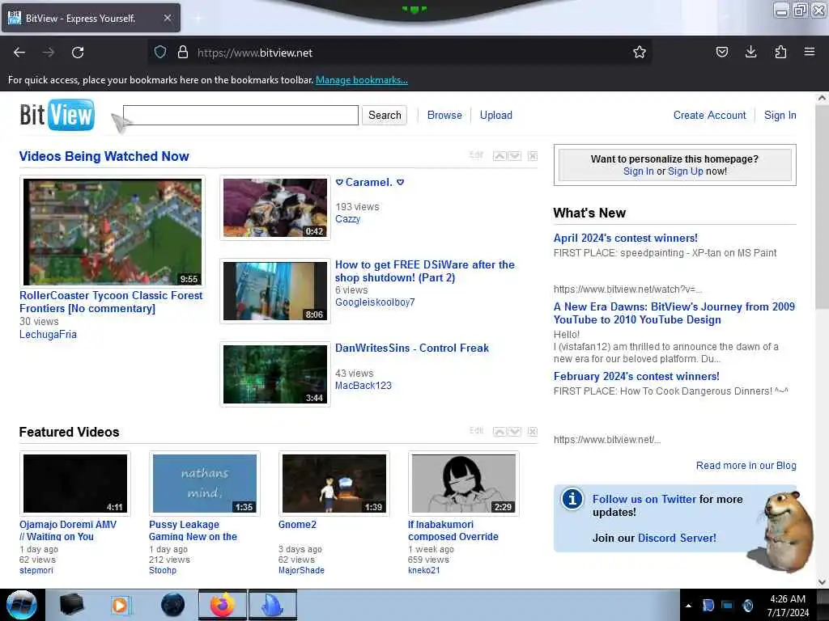Click Read more in our Blog

[x=746, y=465]
